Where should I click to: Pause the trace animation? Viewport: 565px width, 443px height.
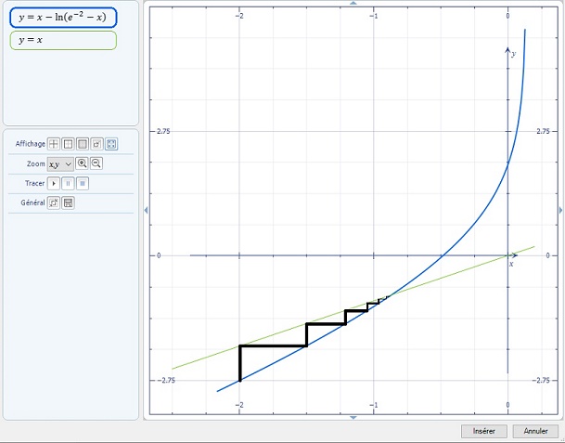[68, 183]
